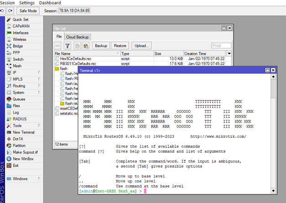Screen dimensions: 286x203
Task: Open the Settings menu
Action: click(27, 3)
